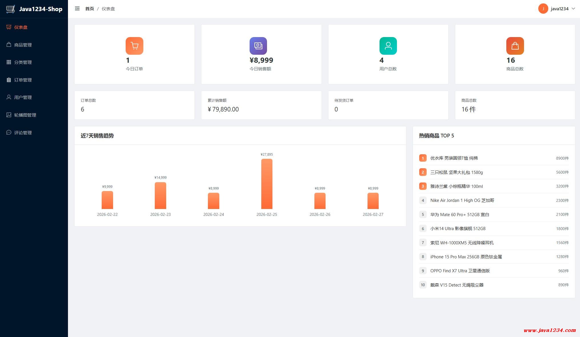Open the java1234 user dropdown arrow
580x337 pixels.
(x=573, y=9)
